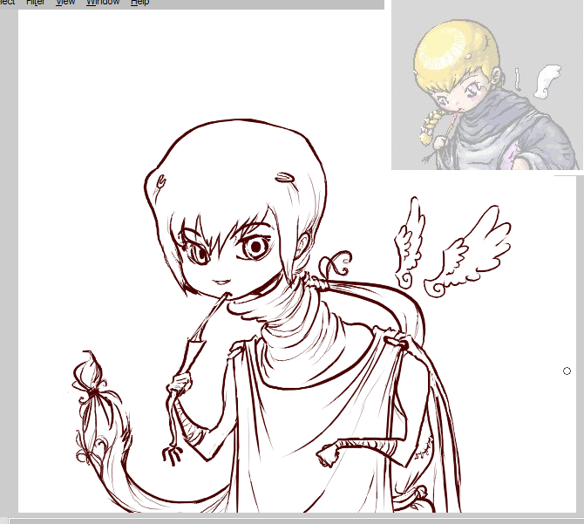
Task: Click the clawed hand in the sketch
Action: tap(173, 452)
